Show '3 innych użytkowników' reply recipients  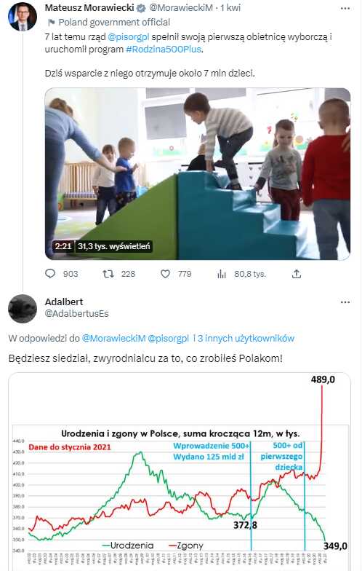(x=244, y=338)
